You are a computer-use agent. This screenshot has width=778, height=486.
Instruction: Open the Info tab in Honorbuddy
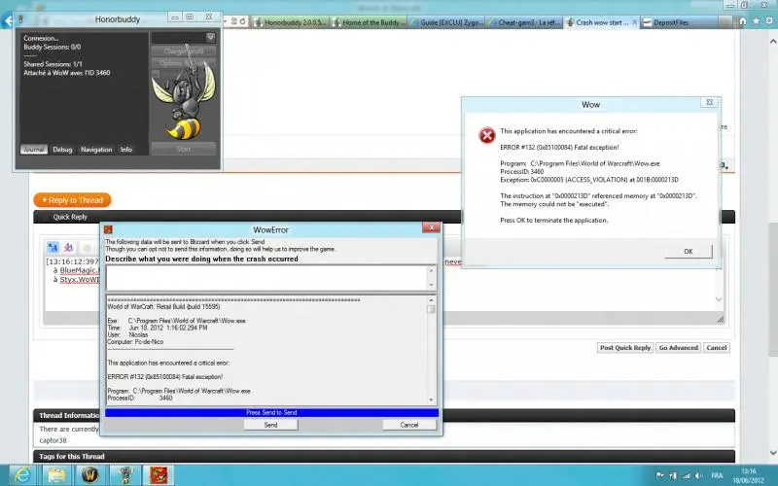pyautogui.click(x=126, y=150)
